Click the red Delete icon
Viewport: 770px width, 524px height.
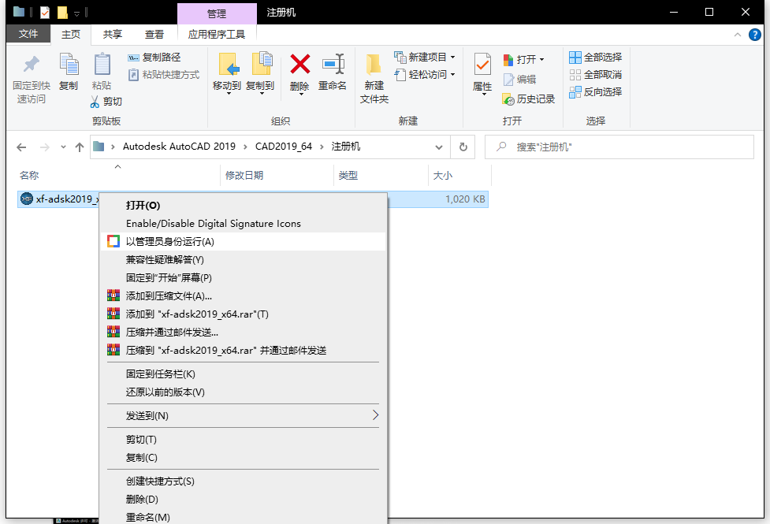tap(299, 65)
